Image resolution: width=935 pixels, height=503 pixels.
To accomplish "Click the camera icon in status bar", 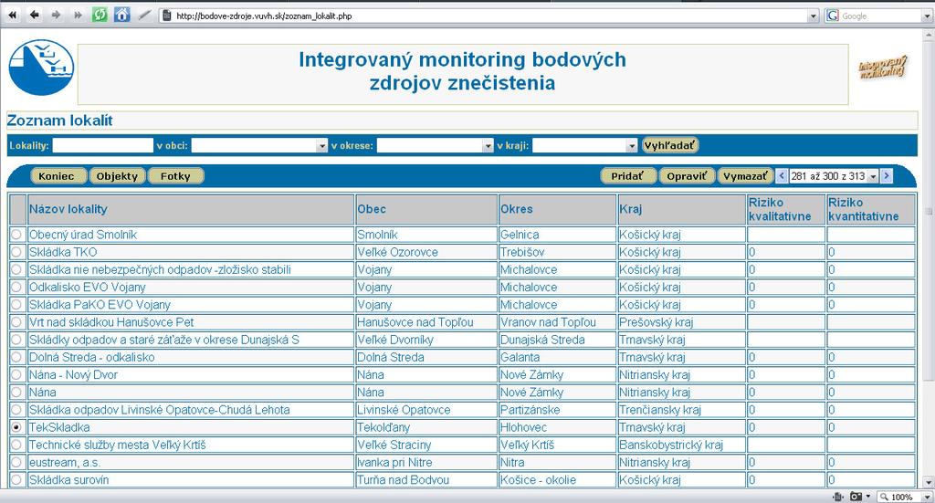I will (856, 497).
